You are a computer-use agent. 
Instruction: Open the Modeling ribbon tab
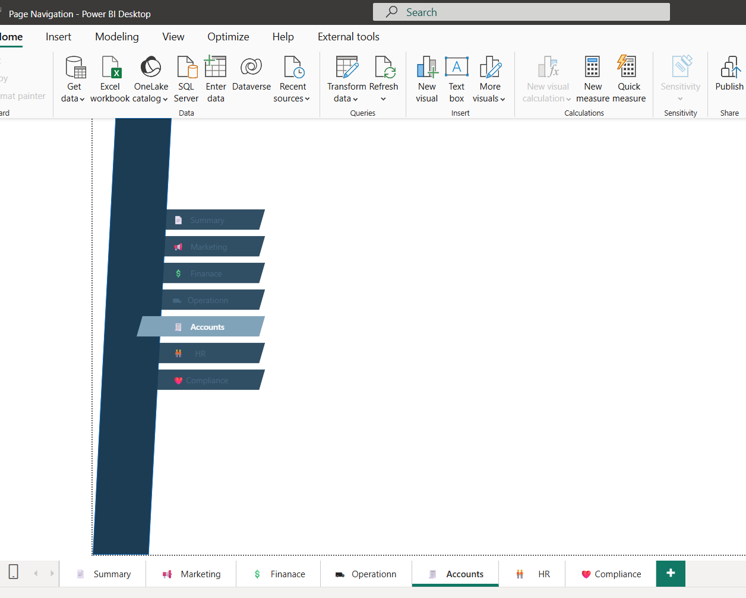(x=117, y=37)
